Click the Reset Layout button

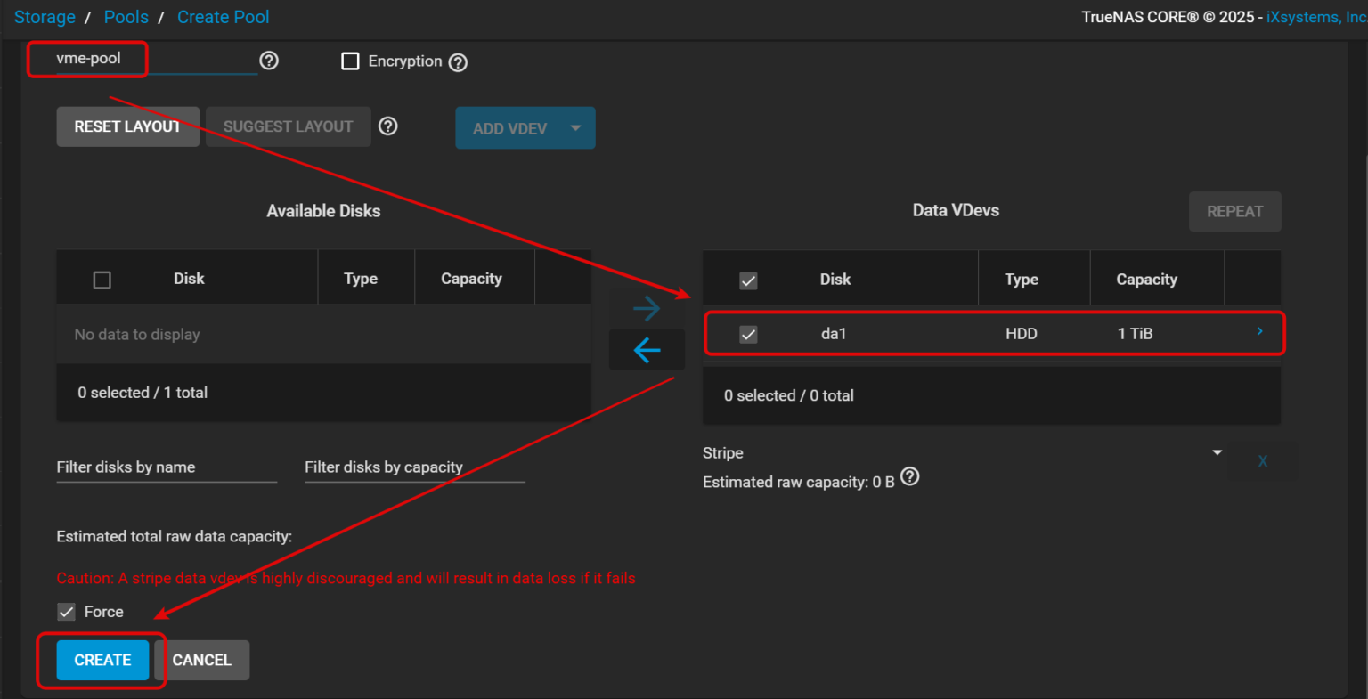(127, 126)
